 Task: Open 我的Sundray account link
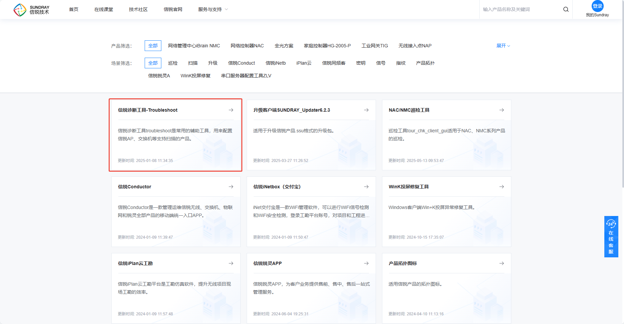(x=597, y=15)
